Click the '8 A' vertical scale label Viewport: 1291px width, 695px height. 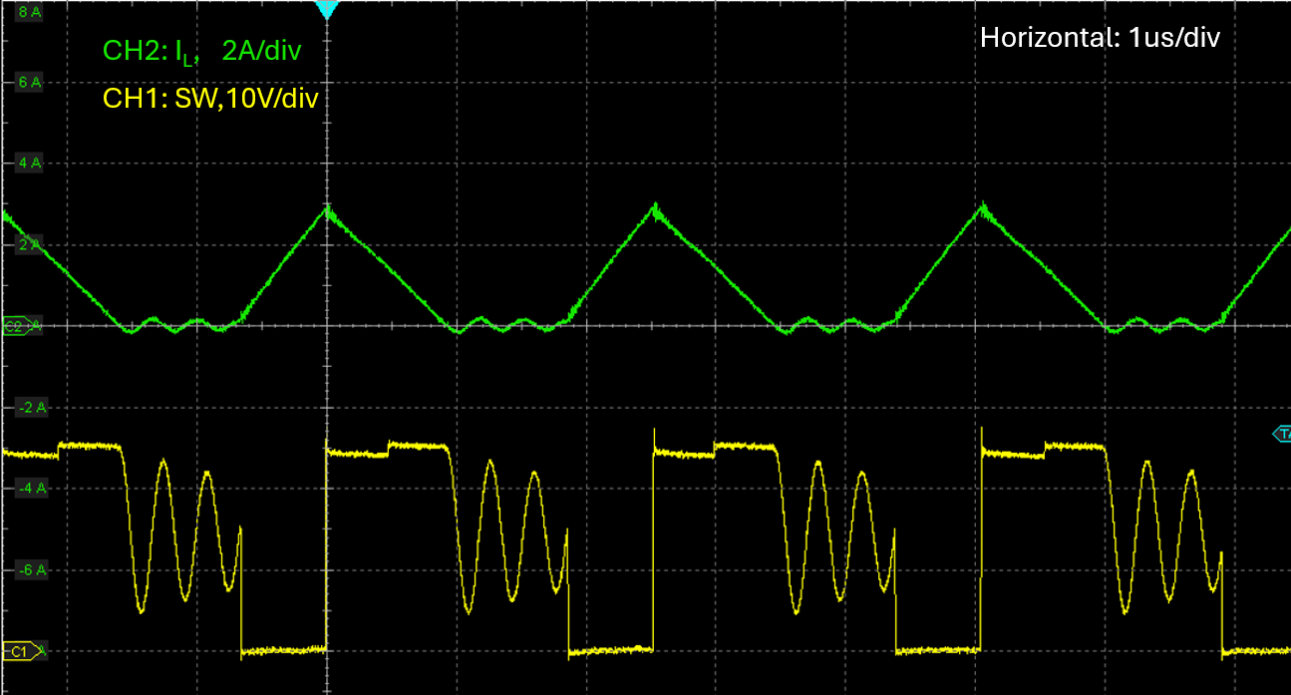(x=27, y=13)
